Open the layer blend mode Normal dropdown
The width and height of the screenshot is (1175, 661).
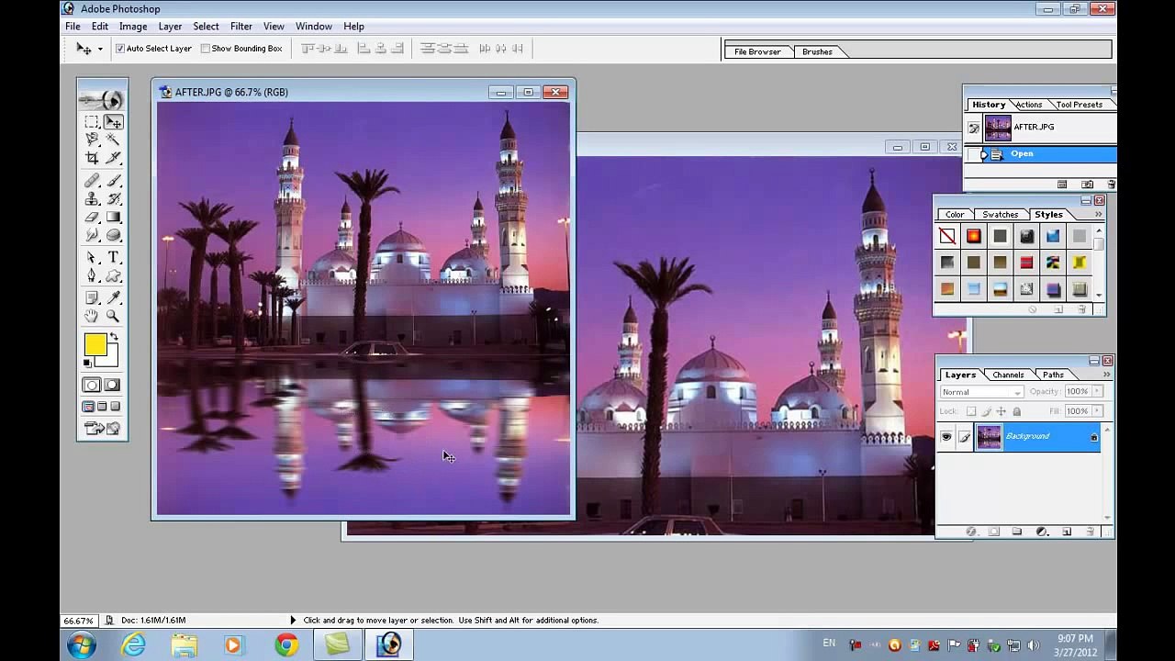981,392
